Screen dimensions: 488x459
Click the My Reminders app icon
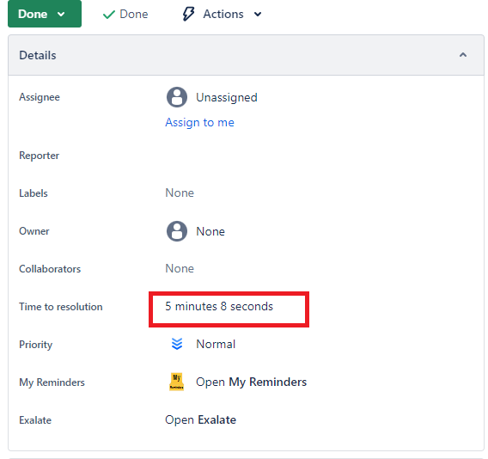tap(176, 382)
